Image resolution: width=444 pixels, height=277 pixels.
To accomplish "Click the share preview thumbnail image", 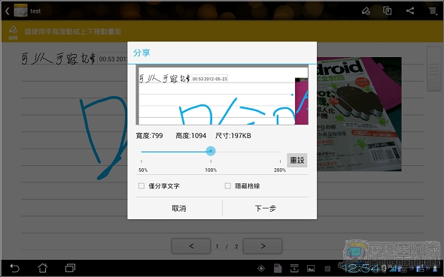I will coord(222,95).
